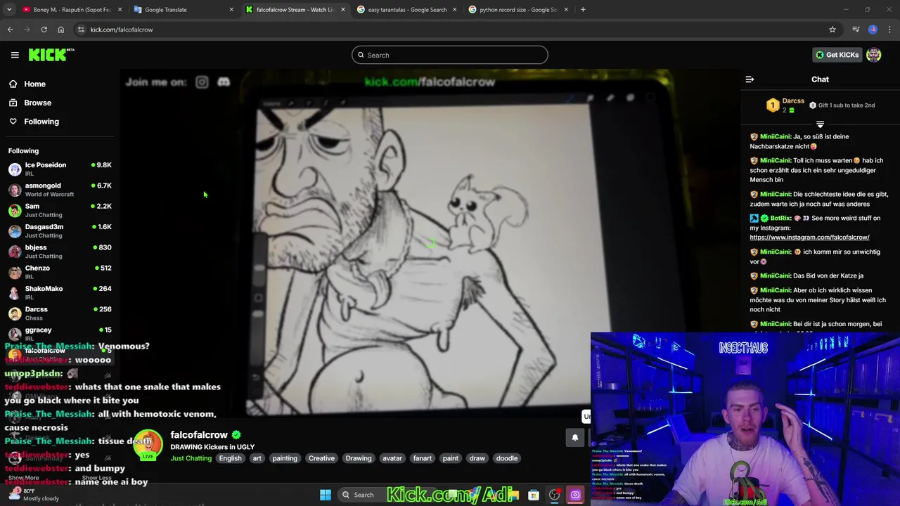Image resolution: width=900 pixels, height=506 pixels.
Task: Select the art tag
Action: [x=257, y=458]
